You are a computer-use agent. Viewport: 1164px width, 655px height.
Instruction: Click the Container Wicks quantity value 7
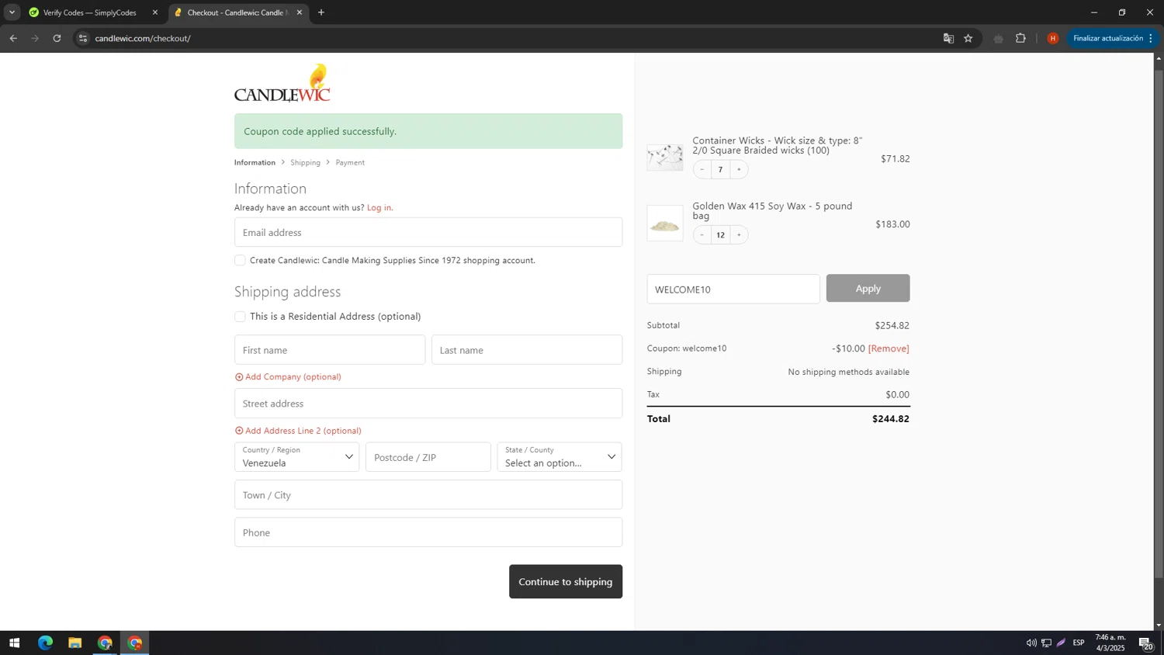pos(721,169)
